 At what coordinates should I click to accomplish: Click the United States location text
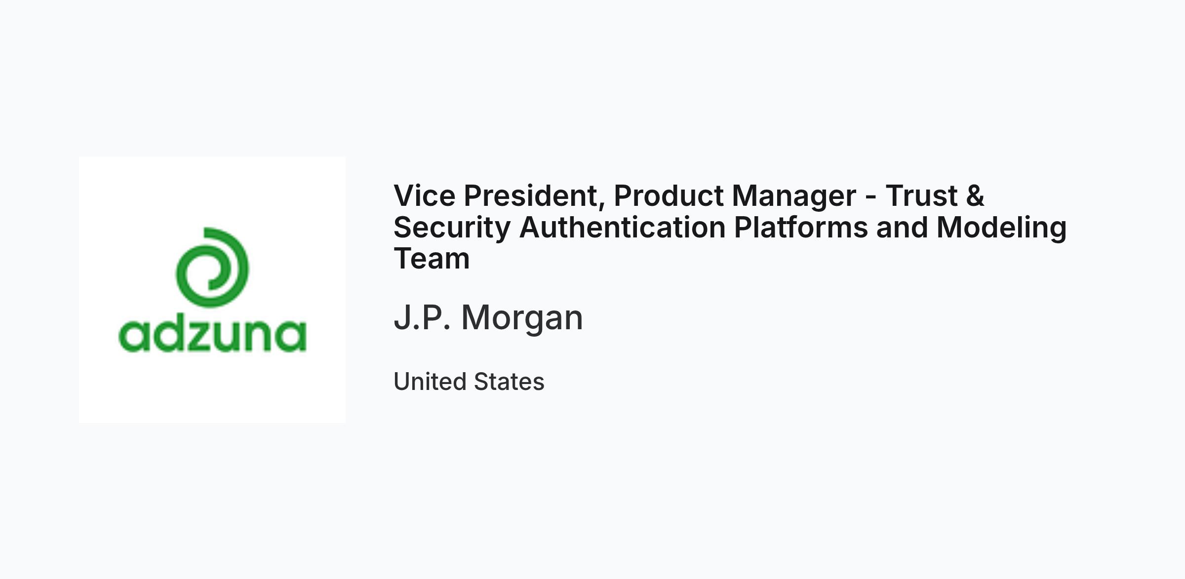click(469, 382)
